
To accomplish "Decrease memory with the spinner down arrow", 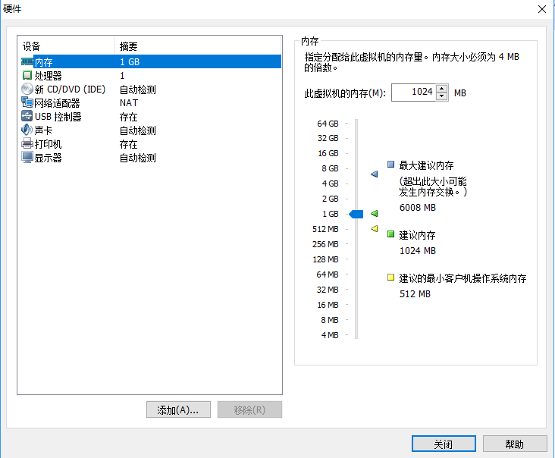I will (442, 96).
